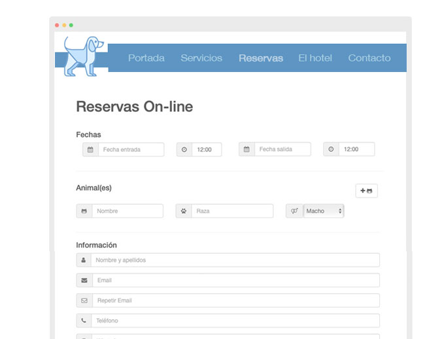Click the phone icon beside Teléfono

(84, 321)
